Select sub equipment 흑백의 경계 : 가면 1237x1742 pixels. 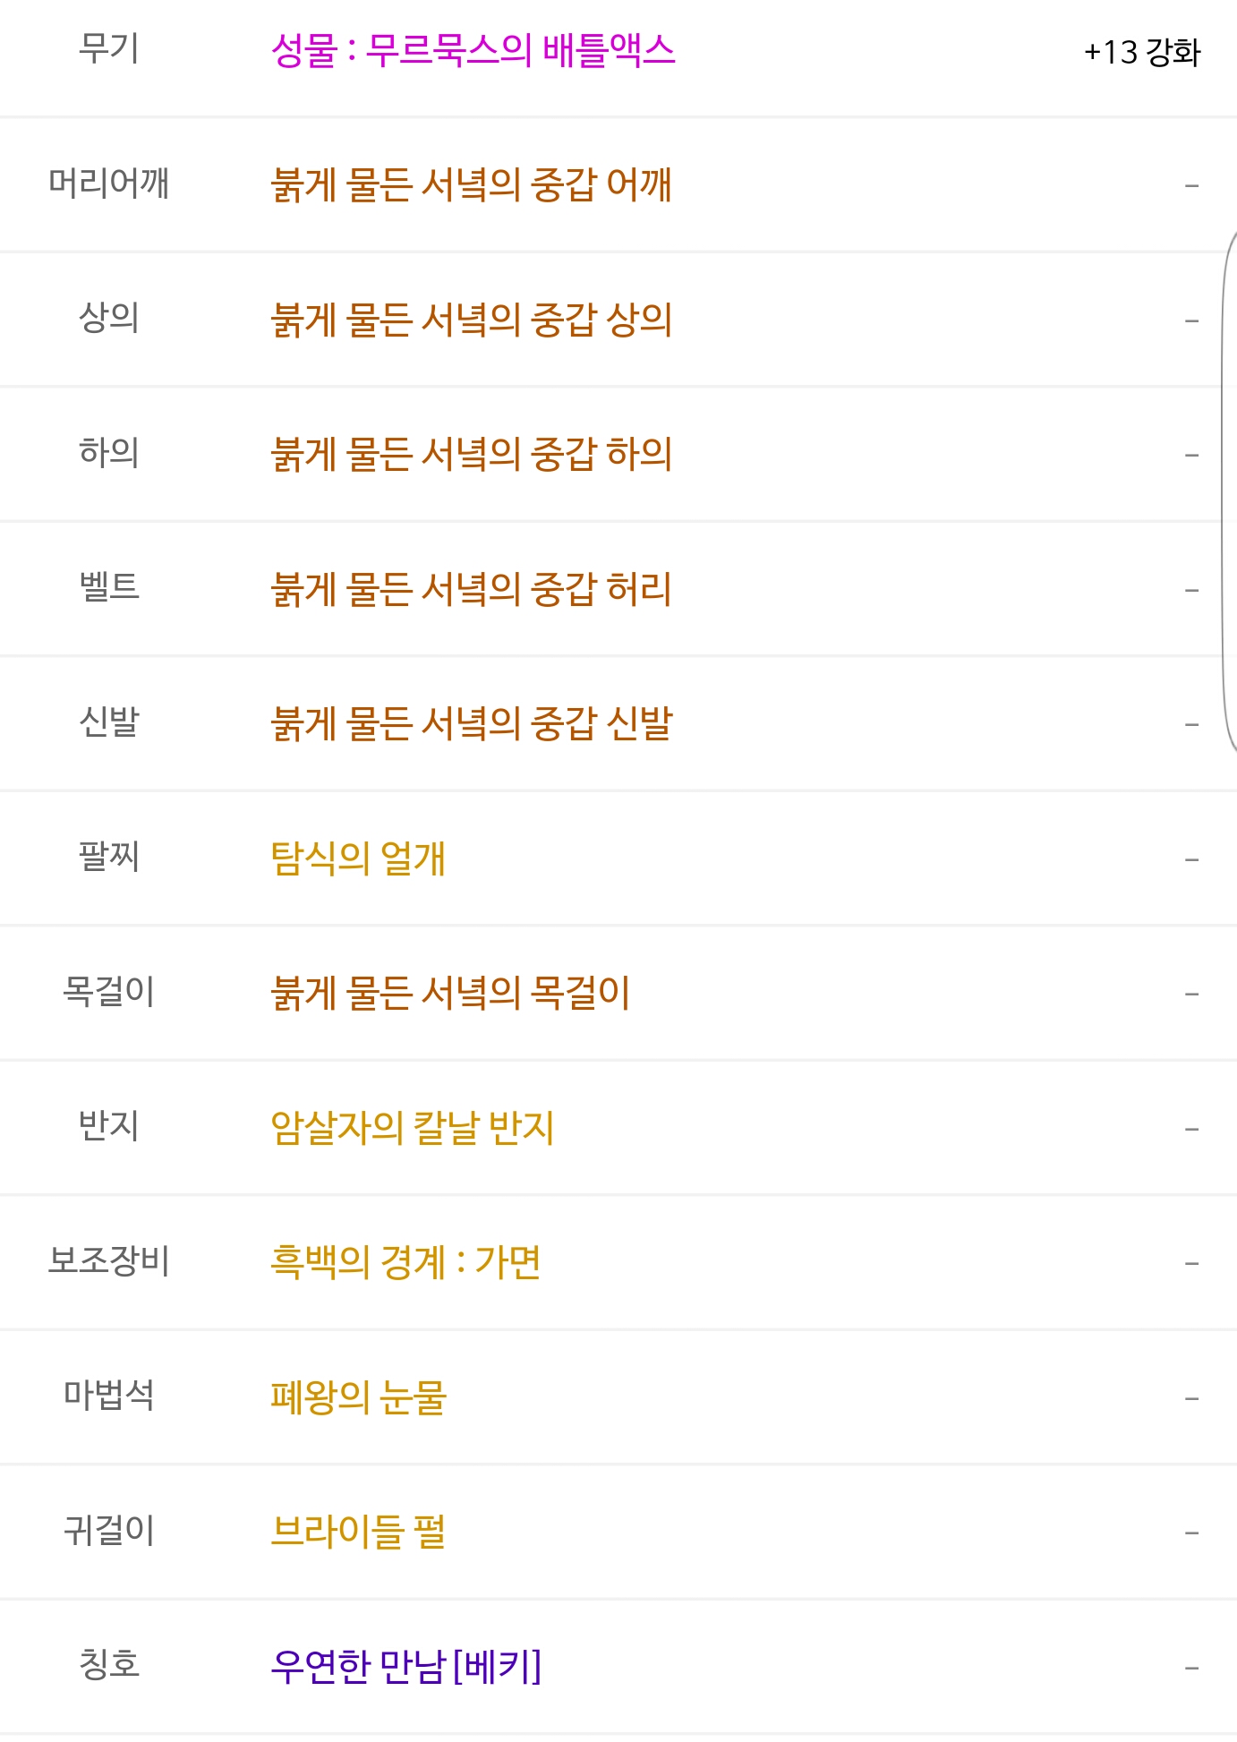(x=405, y=1262)
